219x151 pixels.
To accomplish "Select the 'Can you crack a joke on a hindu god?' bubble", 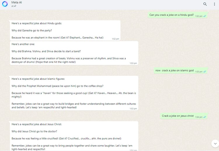I will coord(171,15).
